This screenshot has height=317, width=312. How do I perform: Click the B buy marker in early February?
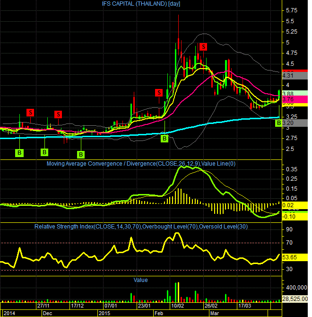(x=165, y=139)
